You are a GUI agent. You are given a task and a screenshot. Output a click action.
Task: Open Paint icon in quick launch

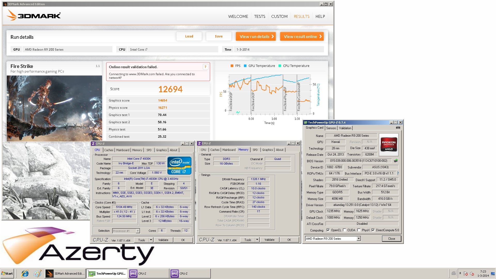coord(37,274)
